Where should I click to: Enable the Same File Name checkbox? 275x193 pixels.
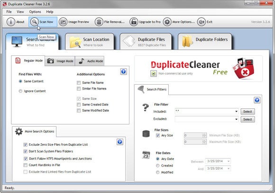(79, 83)
